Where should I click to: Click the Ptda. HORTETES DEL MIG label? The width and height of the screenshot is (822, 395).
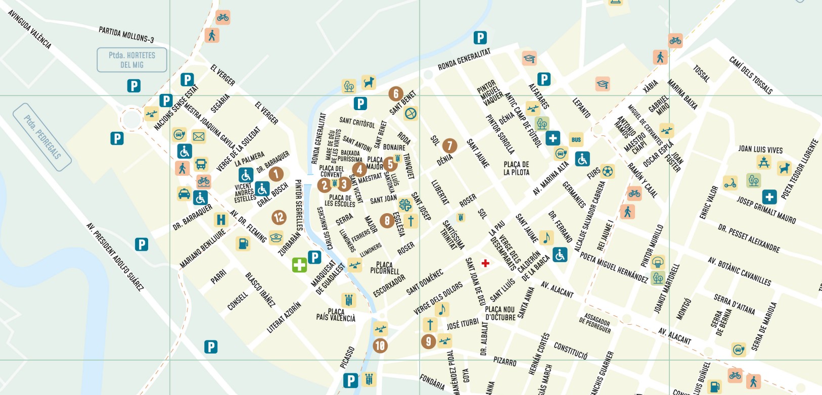click(x=132, y=60)
